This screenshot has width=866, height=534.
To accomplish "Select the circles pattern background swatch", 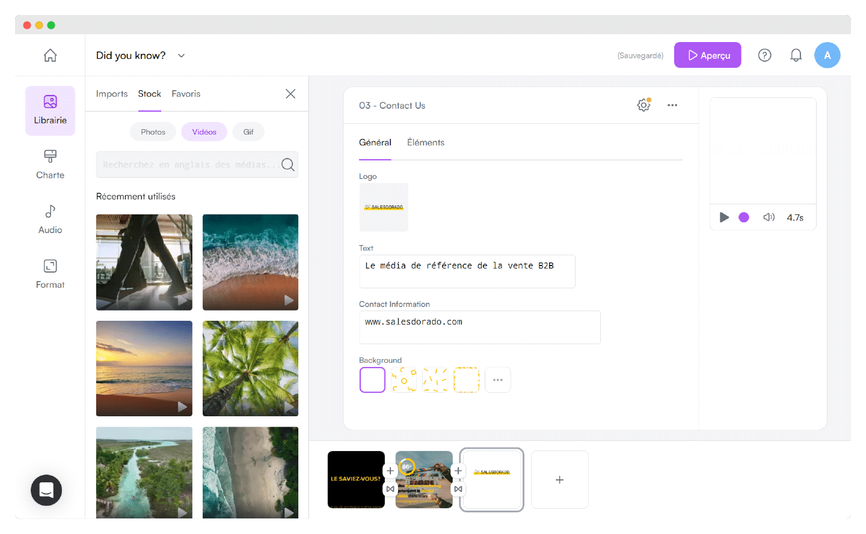I will coord(404,380).
